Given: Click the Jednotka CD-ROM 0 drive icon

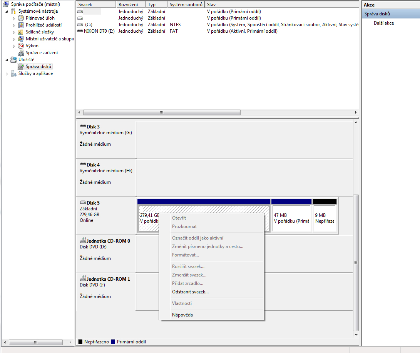Looking at the screenshot, I should [83, 240].
